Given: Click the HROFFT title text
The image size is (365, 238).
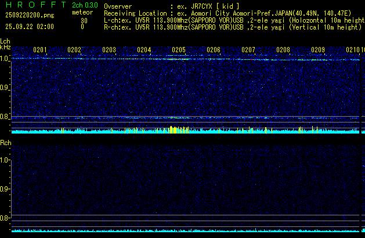Looking at the screenshot, I should point(32,5).
